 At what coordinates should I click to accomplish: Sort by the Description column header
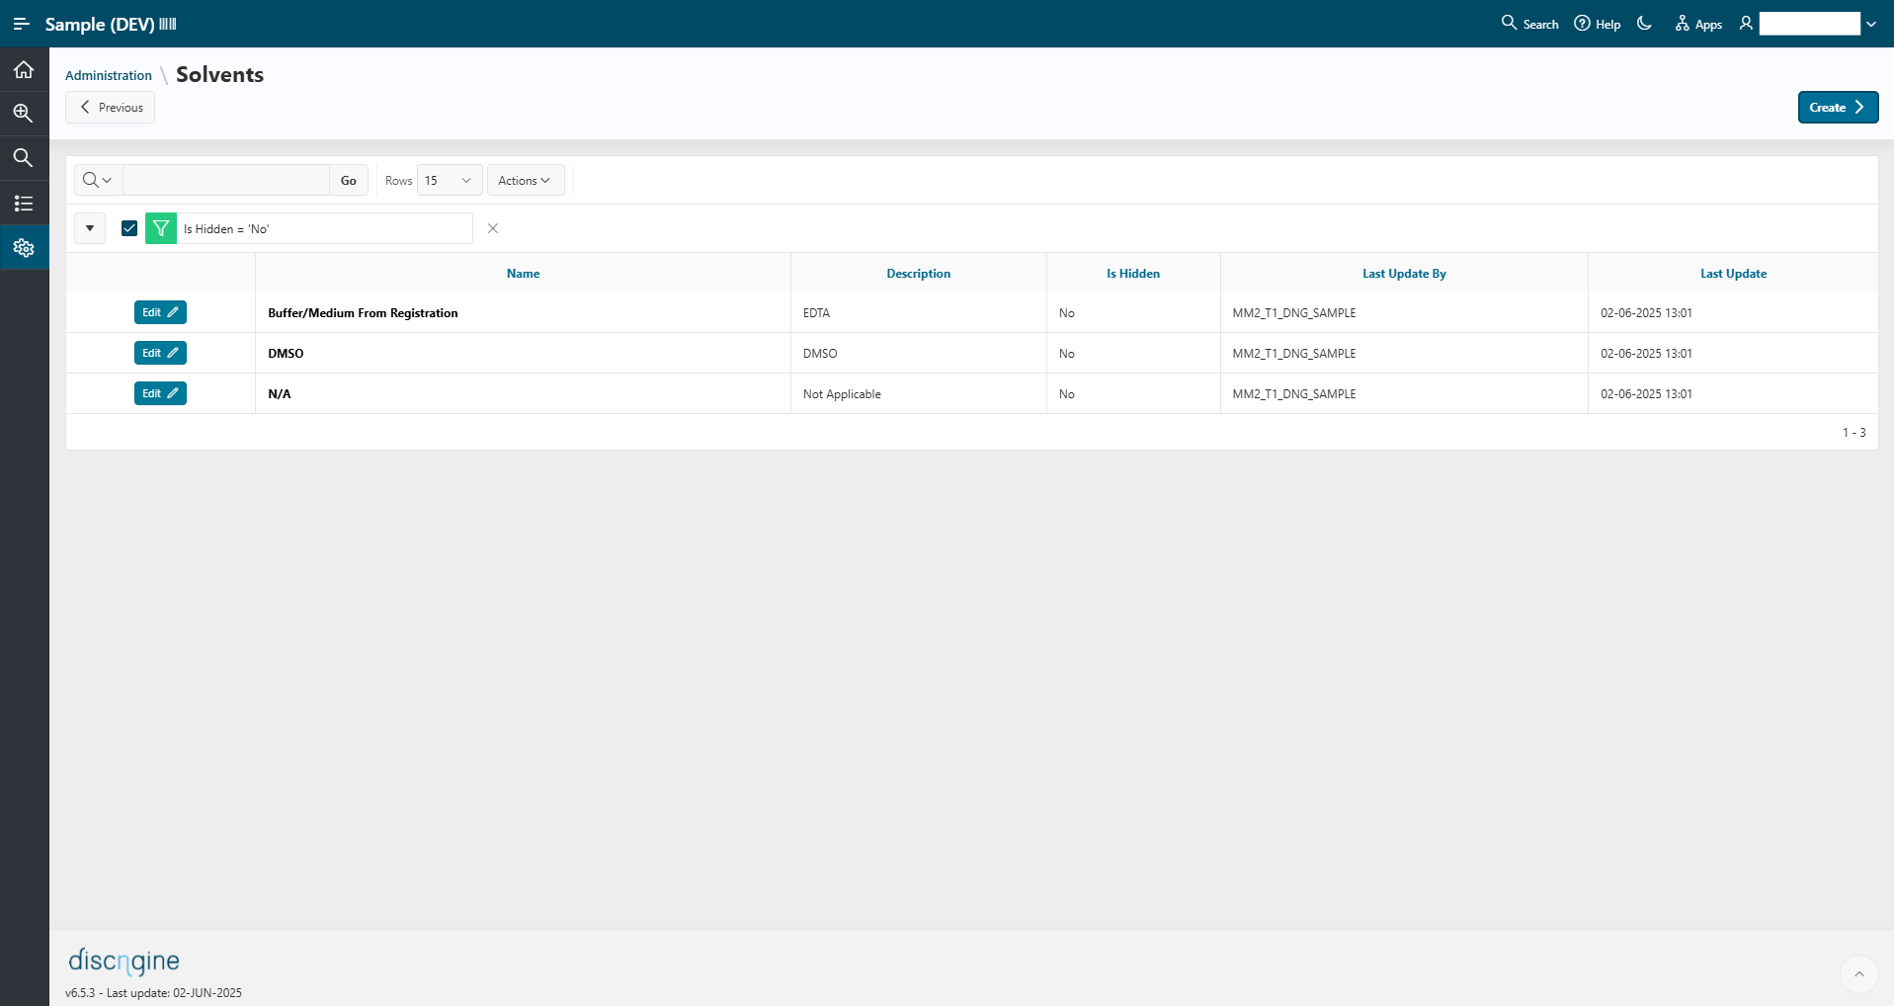919,274
